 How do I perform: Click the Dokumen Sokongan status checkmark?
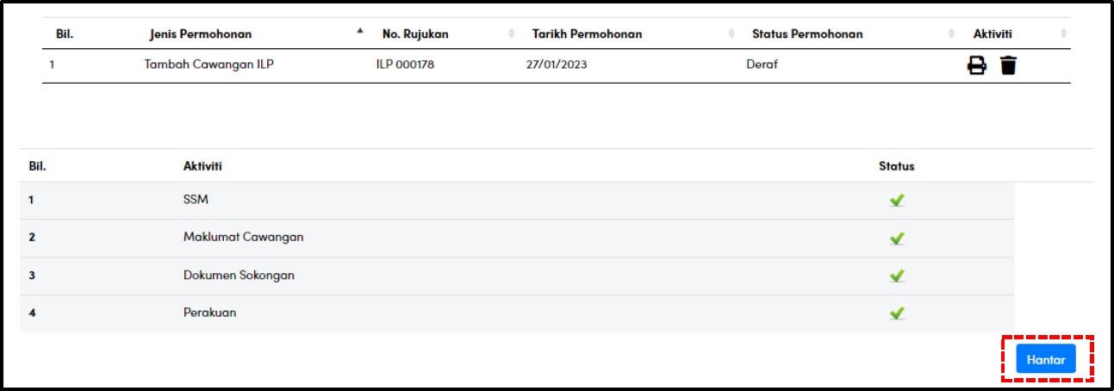[897, 276]
